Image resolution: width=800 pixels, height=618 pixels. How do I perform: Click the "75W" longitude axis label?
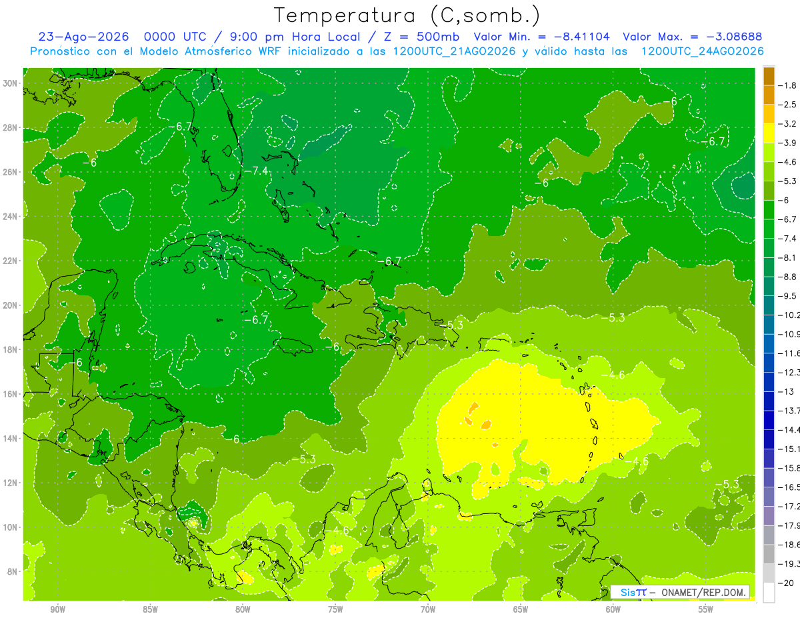click(x=335, y=609)
